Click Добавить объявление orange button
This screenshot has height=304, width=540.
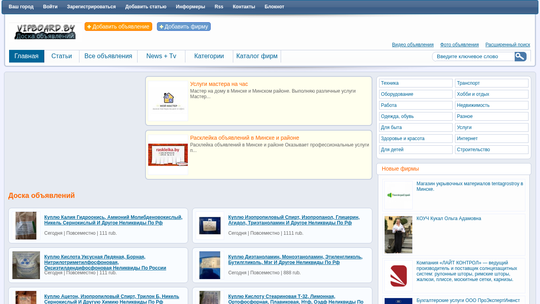[x=118, y=27]
